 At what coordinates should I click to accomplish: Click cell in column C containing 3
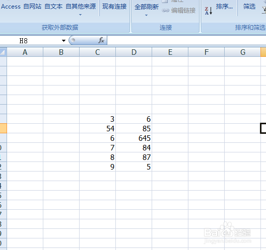[x=98, y=119]
